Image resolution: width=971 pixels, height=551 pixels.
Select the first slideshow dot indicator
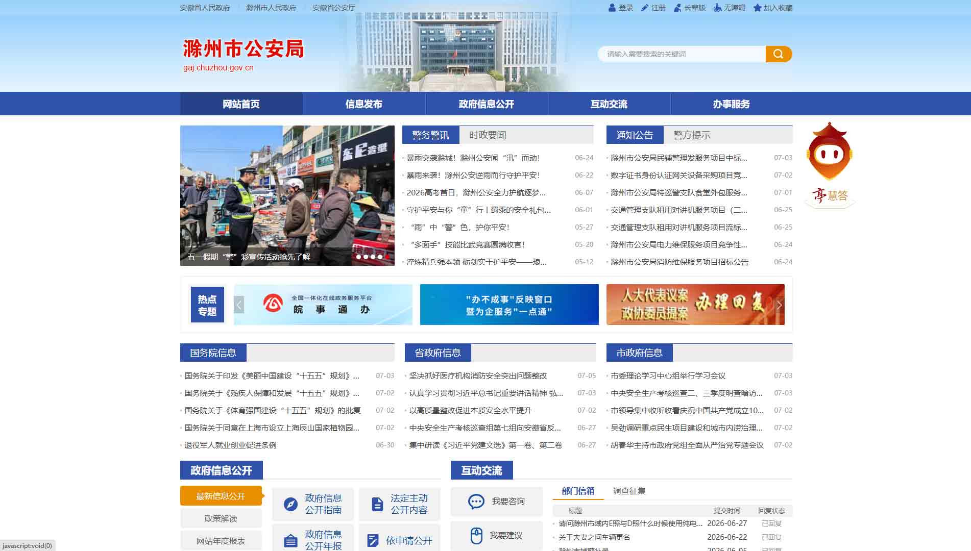pyautogui.click(x=359, y=257)
